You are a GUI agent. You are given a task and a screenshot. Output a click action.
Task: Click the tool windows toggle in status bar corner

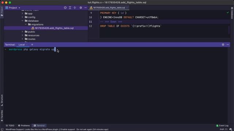click(2, 130)
